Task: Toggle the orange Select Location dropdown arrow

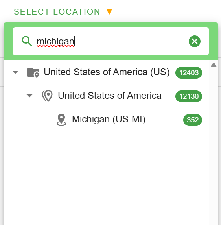Action: [x=109, y=12]
